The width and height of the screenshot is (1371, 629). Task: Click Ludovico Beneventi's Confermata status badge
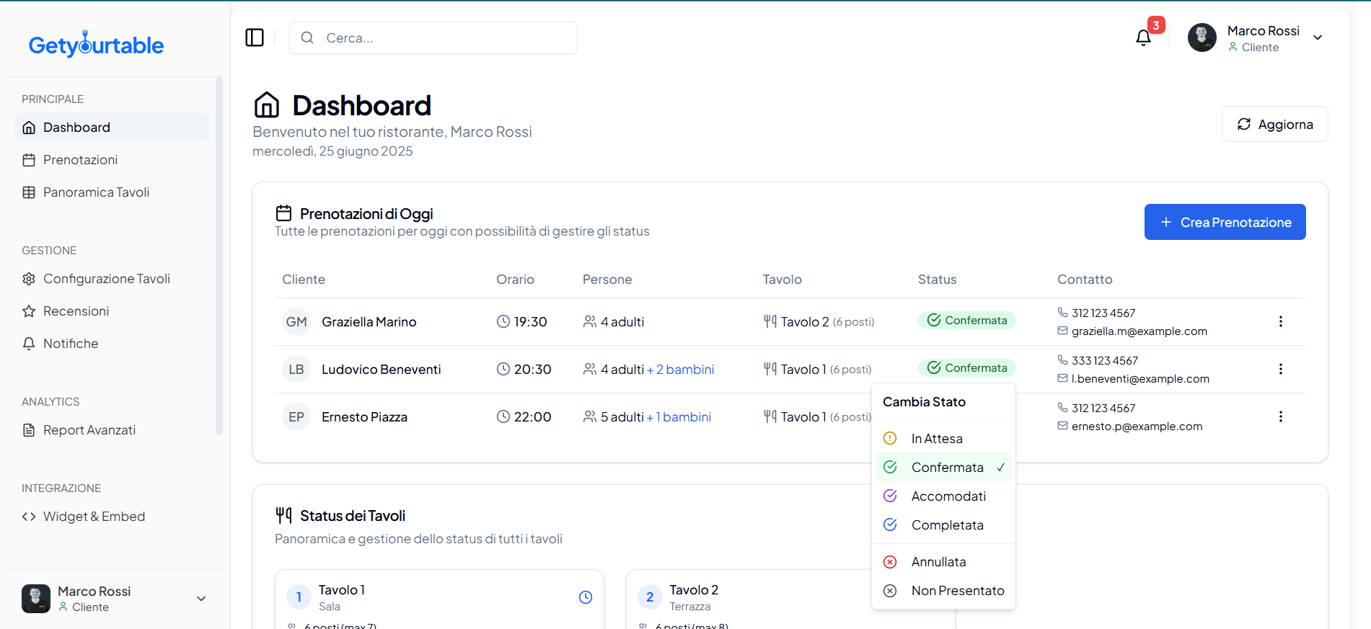[x=966, y=367]
